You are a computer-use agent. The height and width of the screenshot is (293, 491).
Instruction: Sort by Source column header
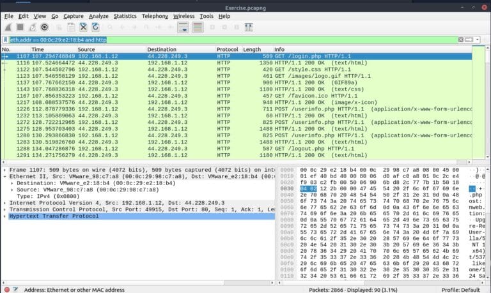(x=111, y=49)
